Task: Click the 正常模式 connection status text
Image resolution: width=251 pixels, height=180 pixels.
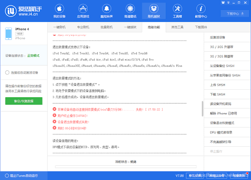Action: tap(33, 56)
